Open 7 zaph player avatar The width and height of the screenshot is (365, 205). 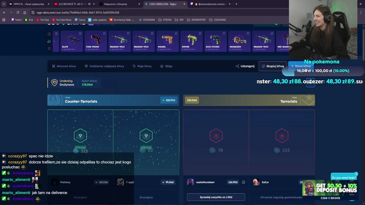click(121, 182)
